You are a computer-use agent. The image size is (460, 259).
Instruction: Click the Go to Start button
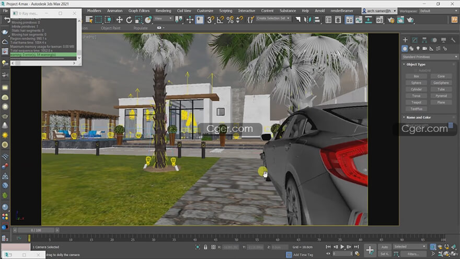[x=328, y=247]
